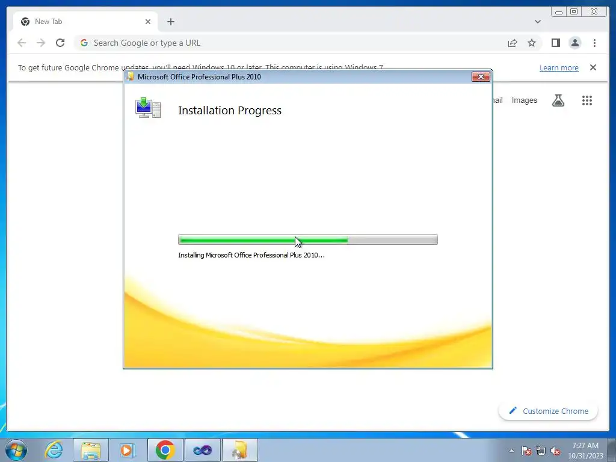Viewport: 616px width, 462px height.
Task: Click the Learn more link
Action: click(x=559, y=67)
